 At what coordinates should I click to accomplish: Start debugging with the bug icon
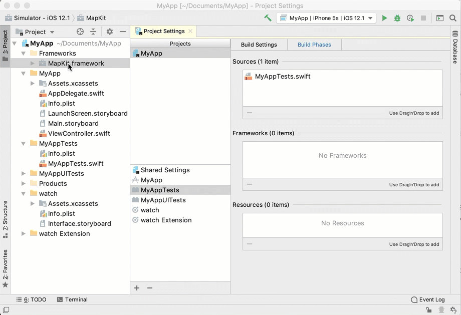click(x=397, y=18)
